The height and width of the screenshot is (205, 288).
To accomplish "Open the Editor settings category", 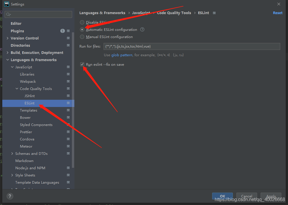I will click(16, 23).
